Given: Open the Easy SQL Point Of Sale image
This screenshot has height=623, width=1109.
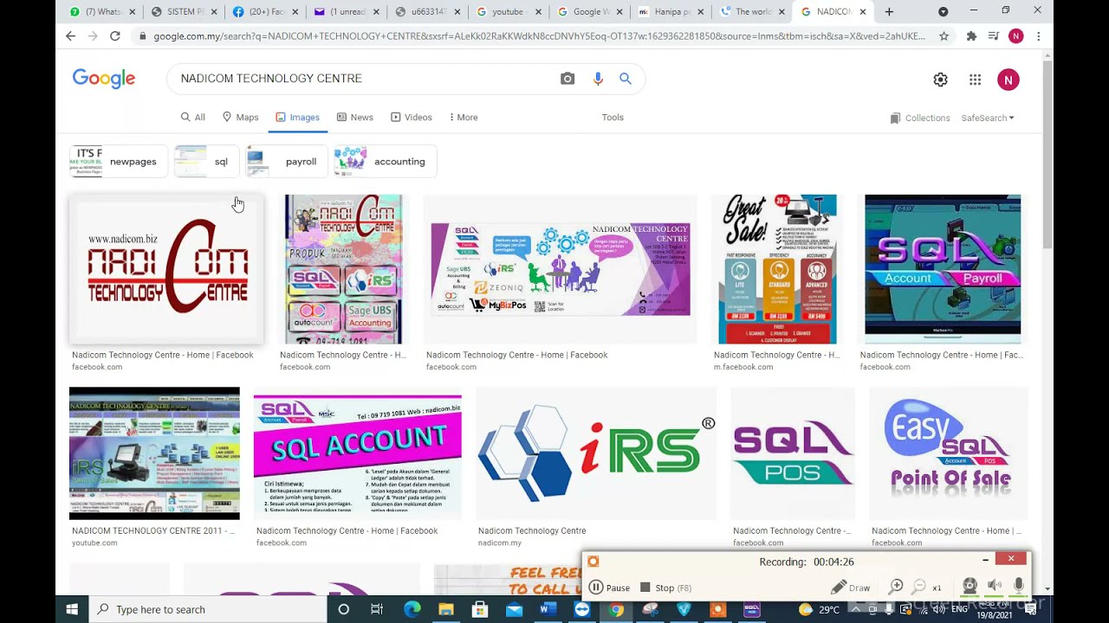Looking at the screenshot, I should tap(949, 453).
